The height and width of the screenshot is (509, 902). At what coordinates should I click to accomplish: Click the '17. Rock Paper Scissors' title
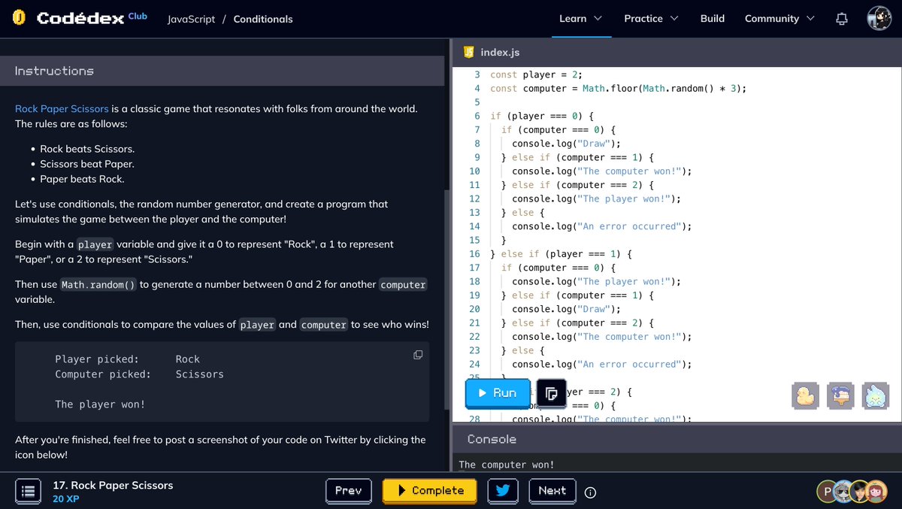click(x=113, y=485)
